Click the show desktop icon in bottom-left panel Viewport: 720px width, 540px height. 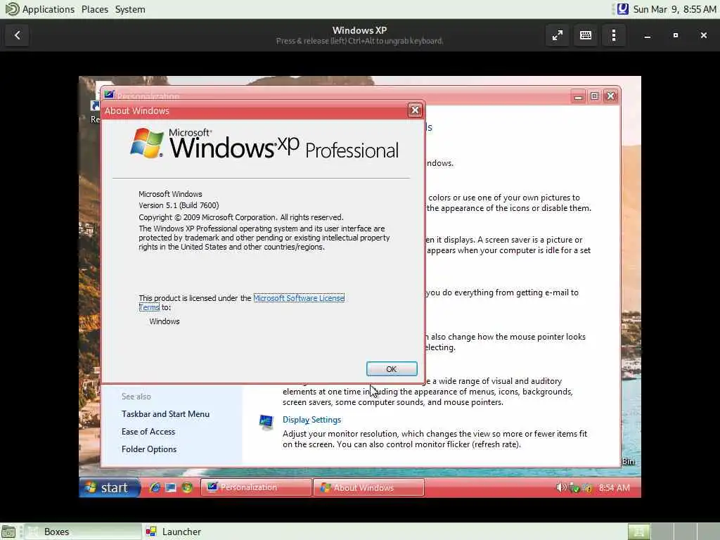[x=8, y=532]
